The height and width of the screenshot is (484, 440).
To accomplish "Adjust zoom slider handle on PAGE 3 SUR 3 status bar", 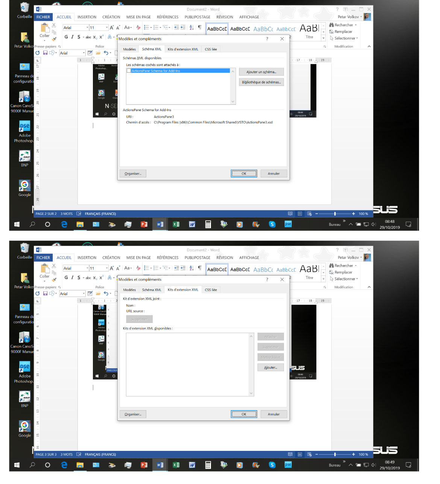I will click(335, 454).
